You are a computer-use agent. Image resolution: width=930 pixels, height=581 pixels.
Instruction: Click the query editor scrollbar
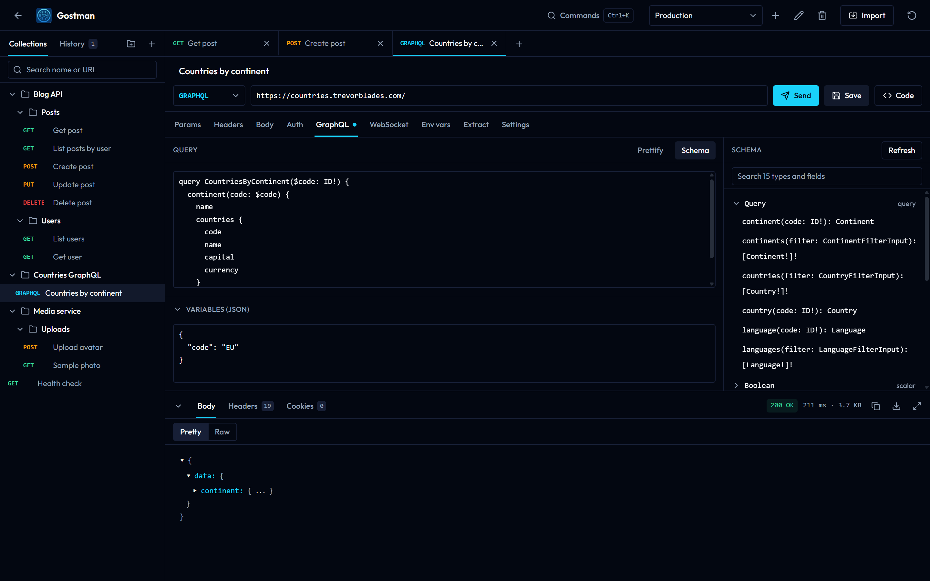(711, 218)
